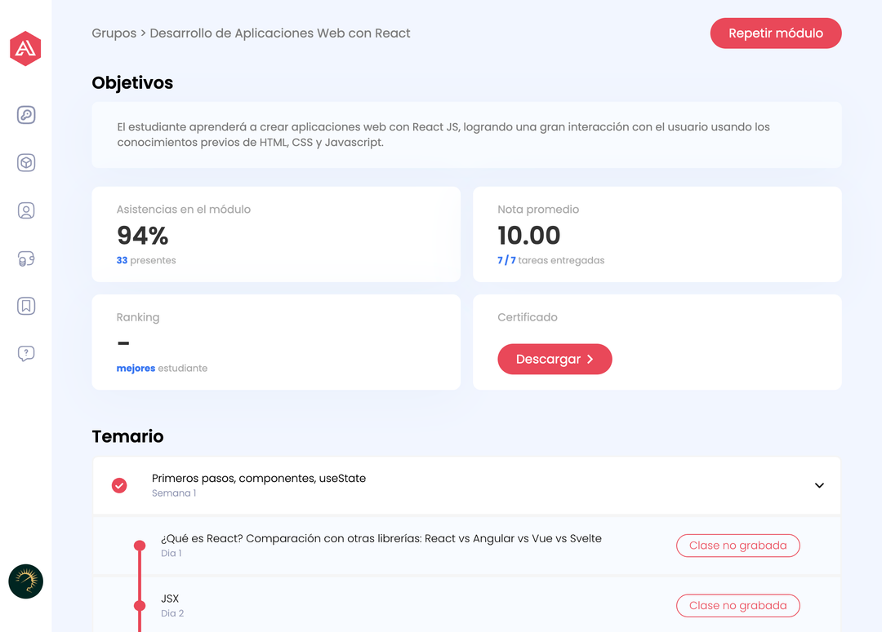The image size is (882, 632).
Task: Click the user avatar at sidebar bottom
Action: (25, 581)
